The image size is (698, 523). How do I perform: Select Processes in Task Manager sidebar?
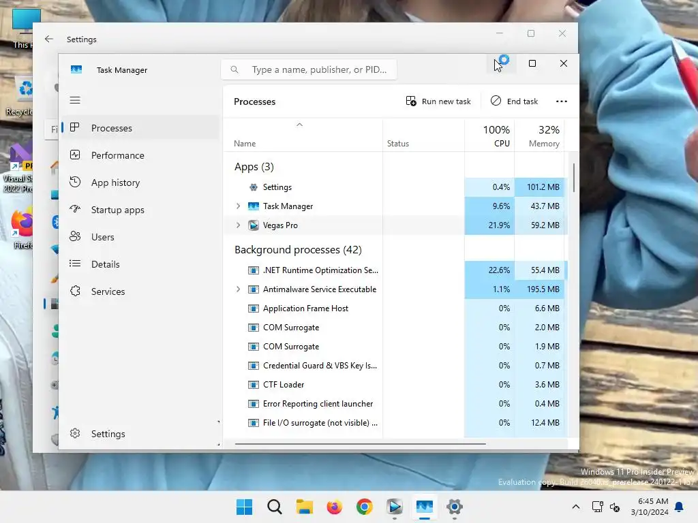click(x=140, y=128)
